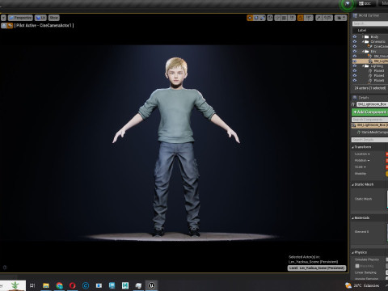Click the '24 actors (1 selected)' status text

pyautogui.click(x=370, y=88)
